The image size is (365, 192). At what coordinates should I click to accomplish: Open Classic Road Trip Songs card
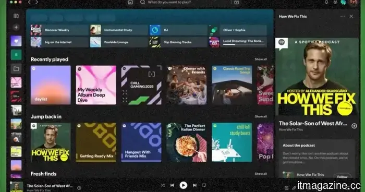pos(232,85)
